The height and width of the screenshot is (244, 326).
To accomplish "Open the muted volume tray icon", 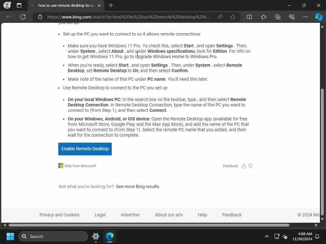I will pyautogui.click(x=285, y=236).
